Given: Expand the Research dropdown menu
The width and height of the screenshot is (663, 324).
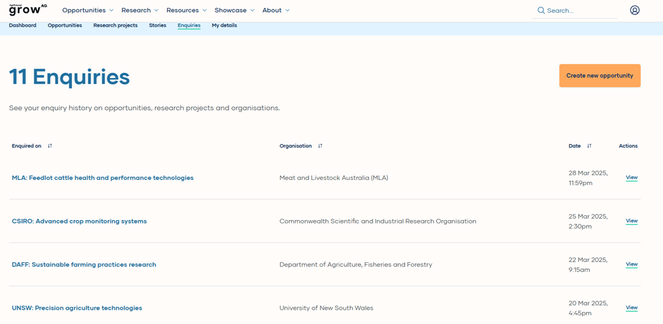Looking at the screenshot, I should (139, 10).
